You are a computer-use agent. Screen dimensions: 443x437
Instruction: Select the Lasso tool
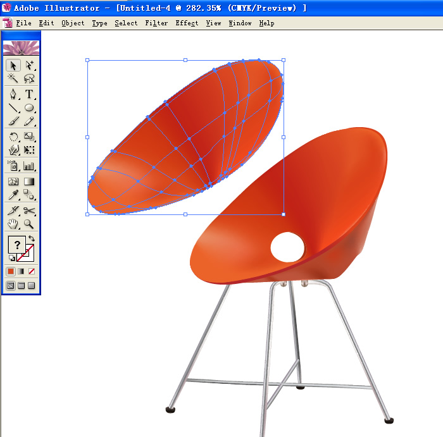[x=29, y=78]
